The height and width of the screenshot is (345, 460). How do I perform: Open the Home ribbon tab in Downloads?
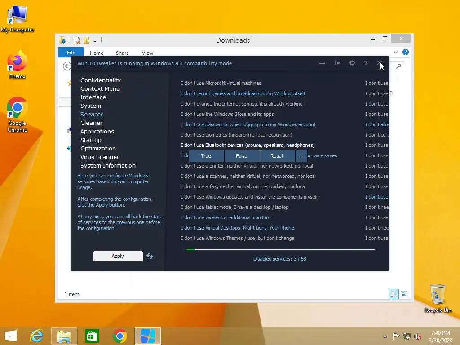97,53
